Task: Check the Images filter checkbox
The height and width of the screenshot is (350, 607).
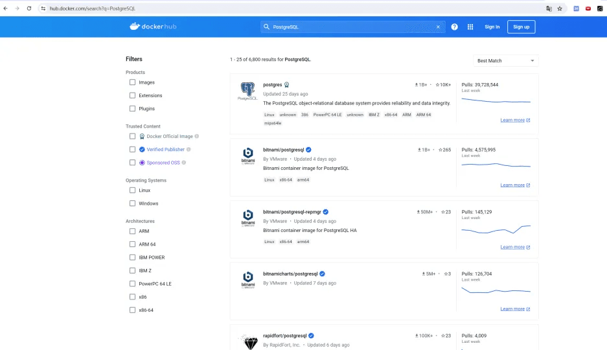Action: click(x=132, y=82)
